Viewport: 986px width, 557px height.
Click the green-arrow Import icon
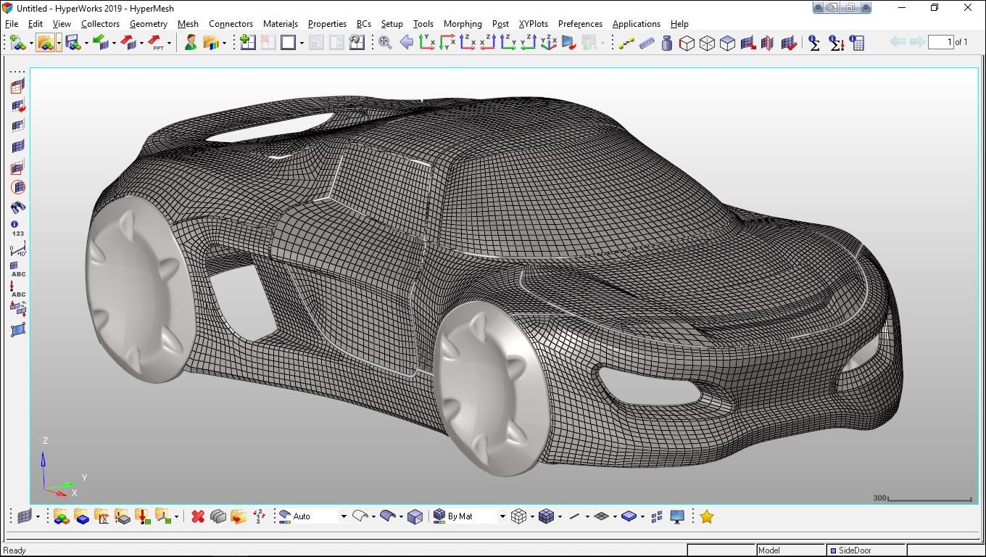click(100, 43)
